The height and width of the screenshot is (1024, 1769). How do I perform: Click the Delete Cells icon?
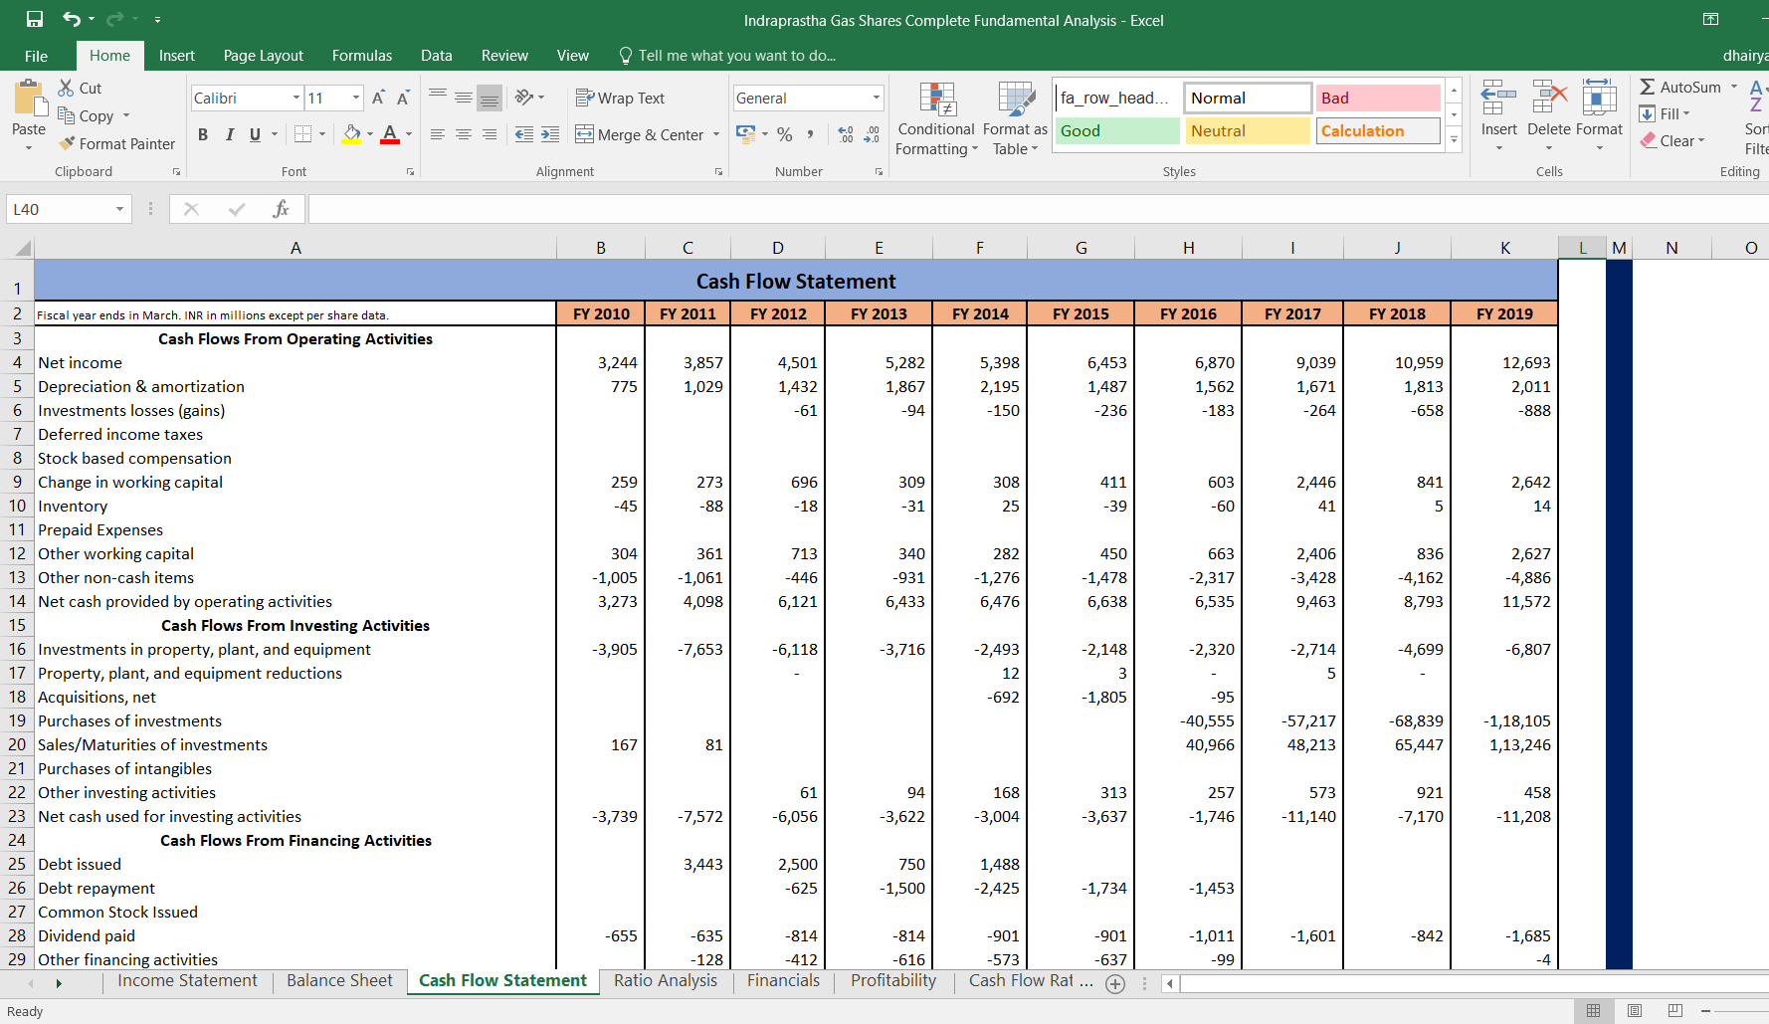[1549, 99]
